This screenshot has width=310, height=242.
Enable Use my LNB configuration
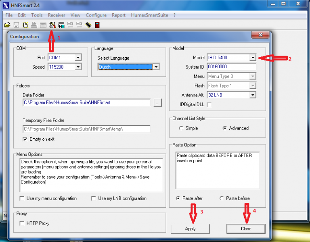[94, 198]
